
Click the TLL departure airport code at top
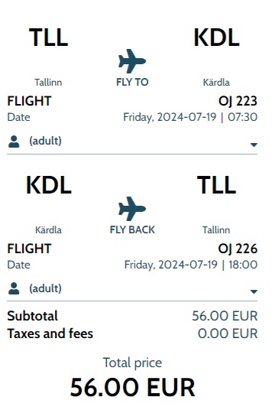coord(49,37)
